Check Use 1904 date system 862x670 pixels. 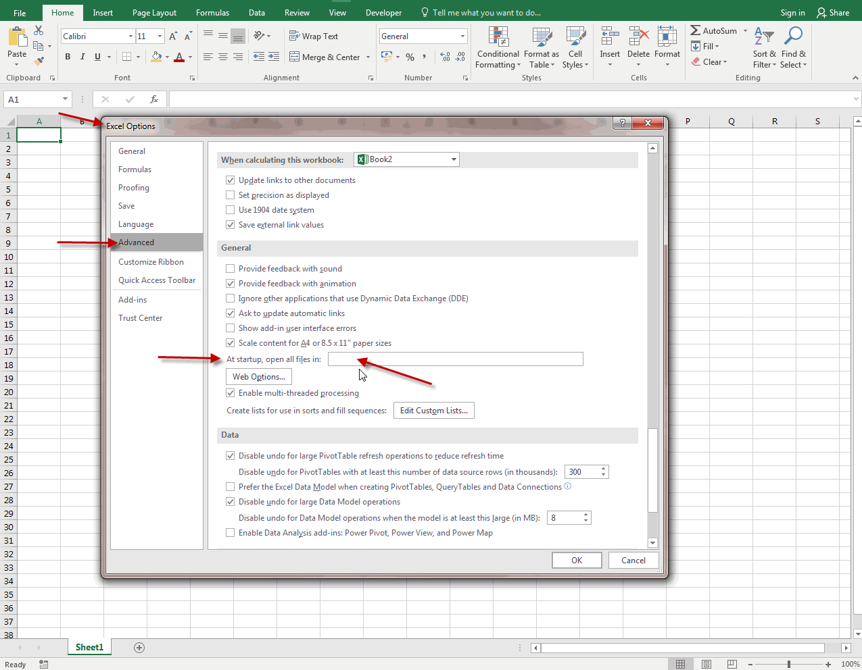pos(231,210)
